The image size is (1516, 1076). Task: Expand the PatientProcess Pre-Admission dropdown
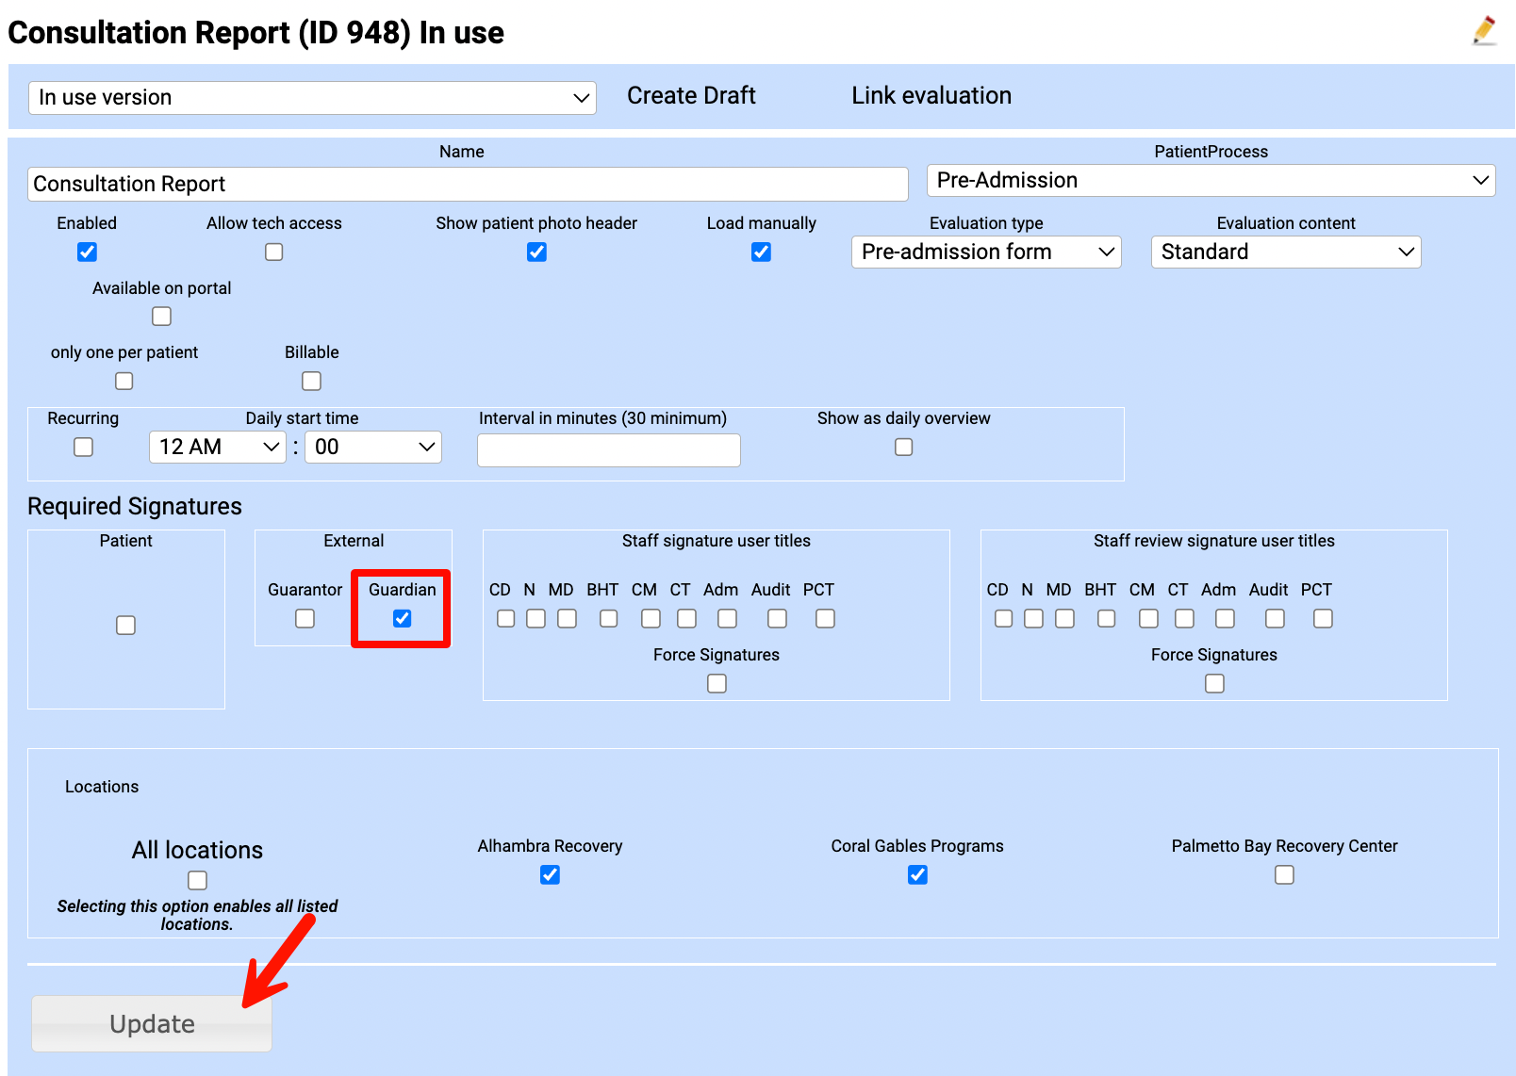[1211, 181]
